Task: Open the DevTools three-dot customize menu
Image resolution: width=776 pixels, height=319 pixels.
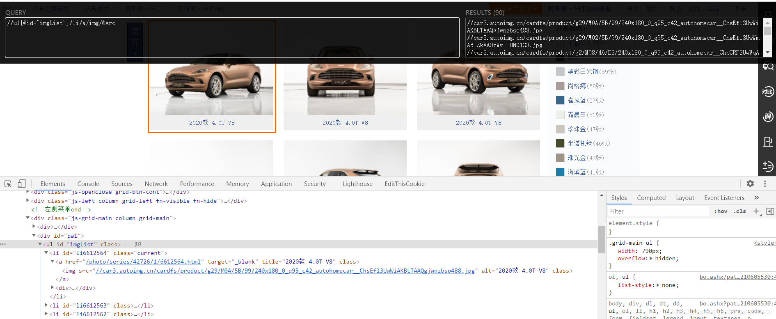Action: 765,184
